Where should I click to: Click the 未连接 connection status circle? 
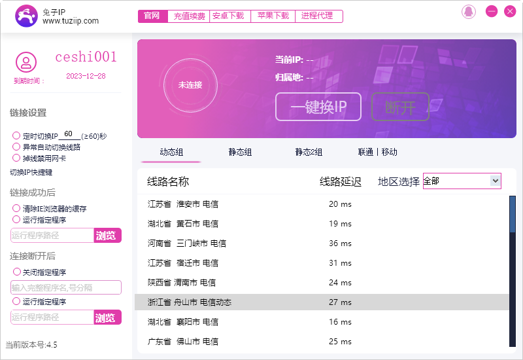click(x=190, y=85)
